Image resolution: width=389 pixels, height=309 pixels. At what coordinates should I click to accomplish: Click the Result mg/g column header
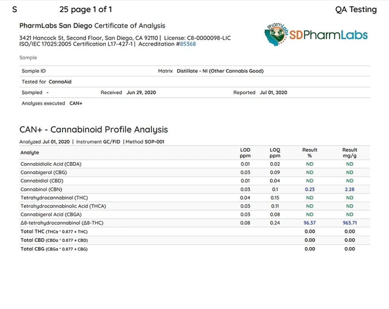[349, 153]
